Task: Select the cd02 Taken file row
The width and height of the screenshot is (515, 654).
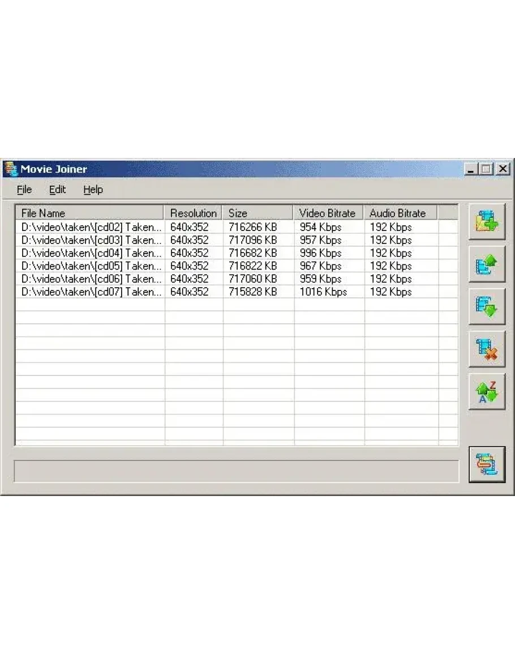Action: 91,227
